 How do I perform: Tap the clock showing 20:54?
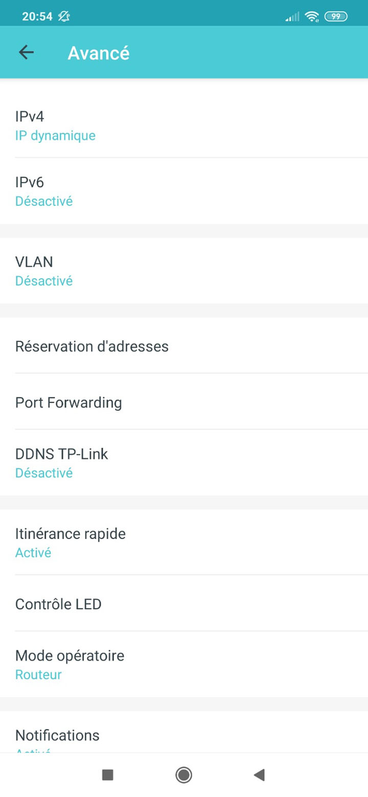coord(37,16)
